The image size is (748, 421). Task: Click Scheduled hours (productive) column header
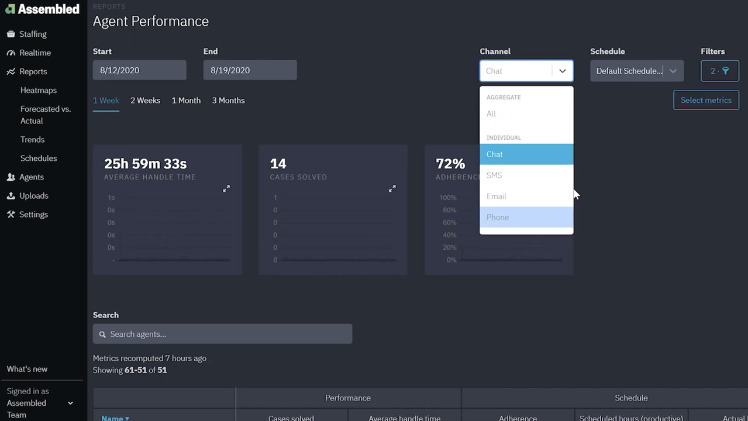pos(632,417)
